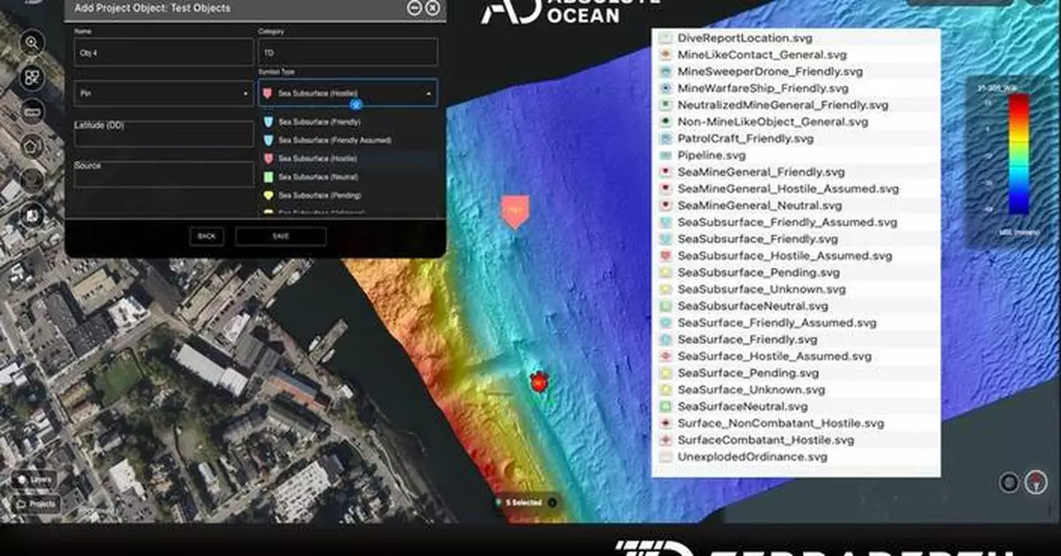Image resolution: width=1061 pixels, height=556 pixels.
Task: Choose Sea Subsurface (Hostile) in the open list
Action: (347, 158)
